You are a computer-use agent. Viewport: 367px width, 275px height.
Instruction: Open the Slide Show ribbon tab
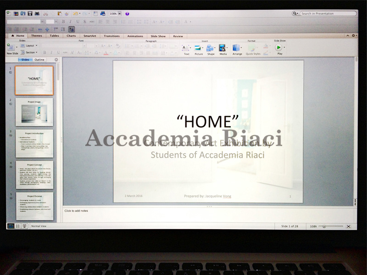tap(158, 36)
